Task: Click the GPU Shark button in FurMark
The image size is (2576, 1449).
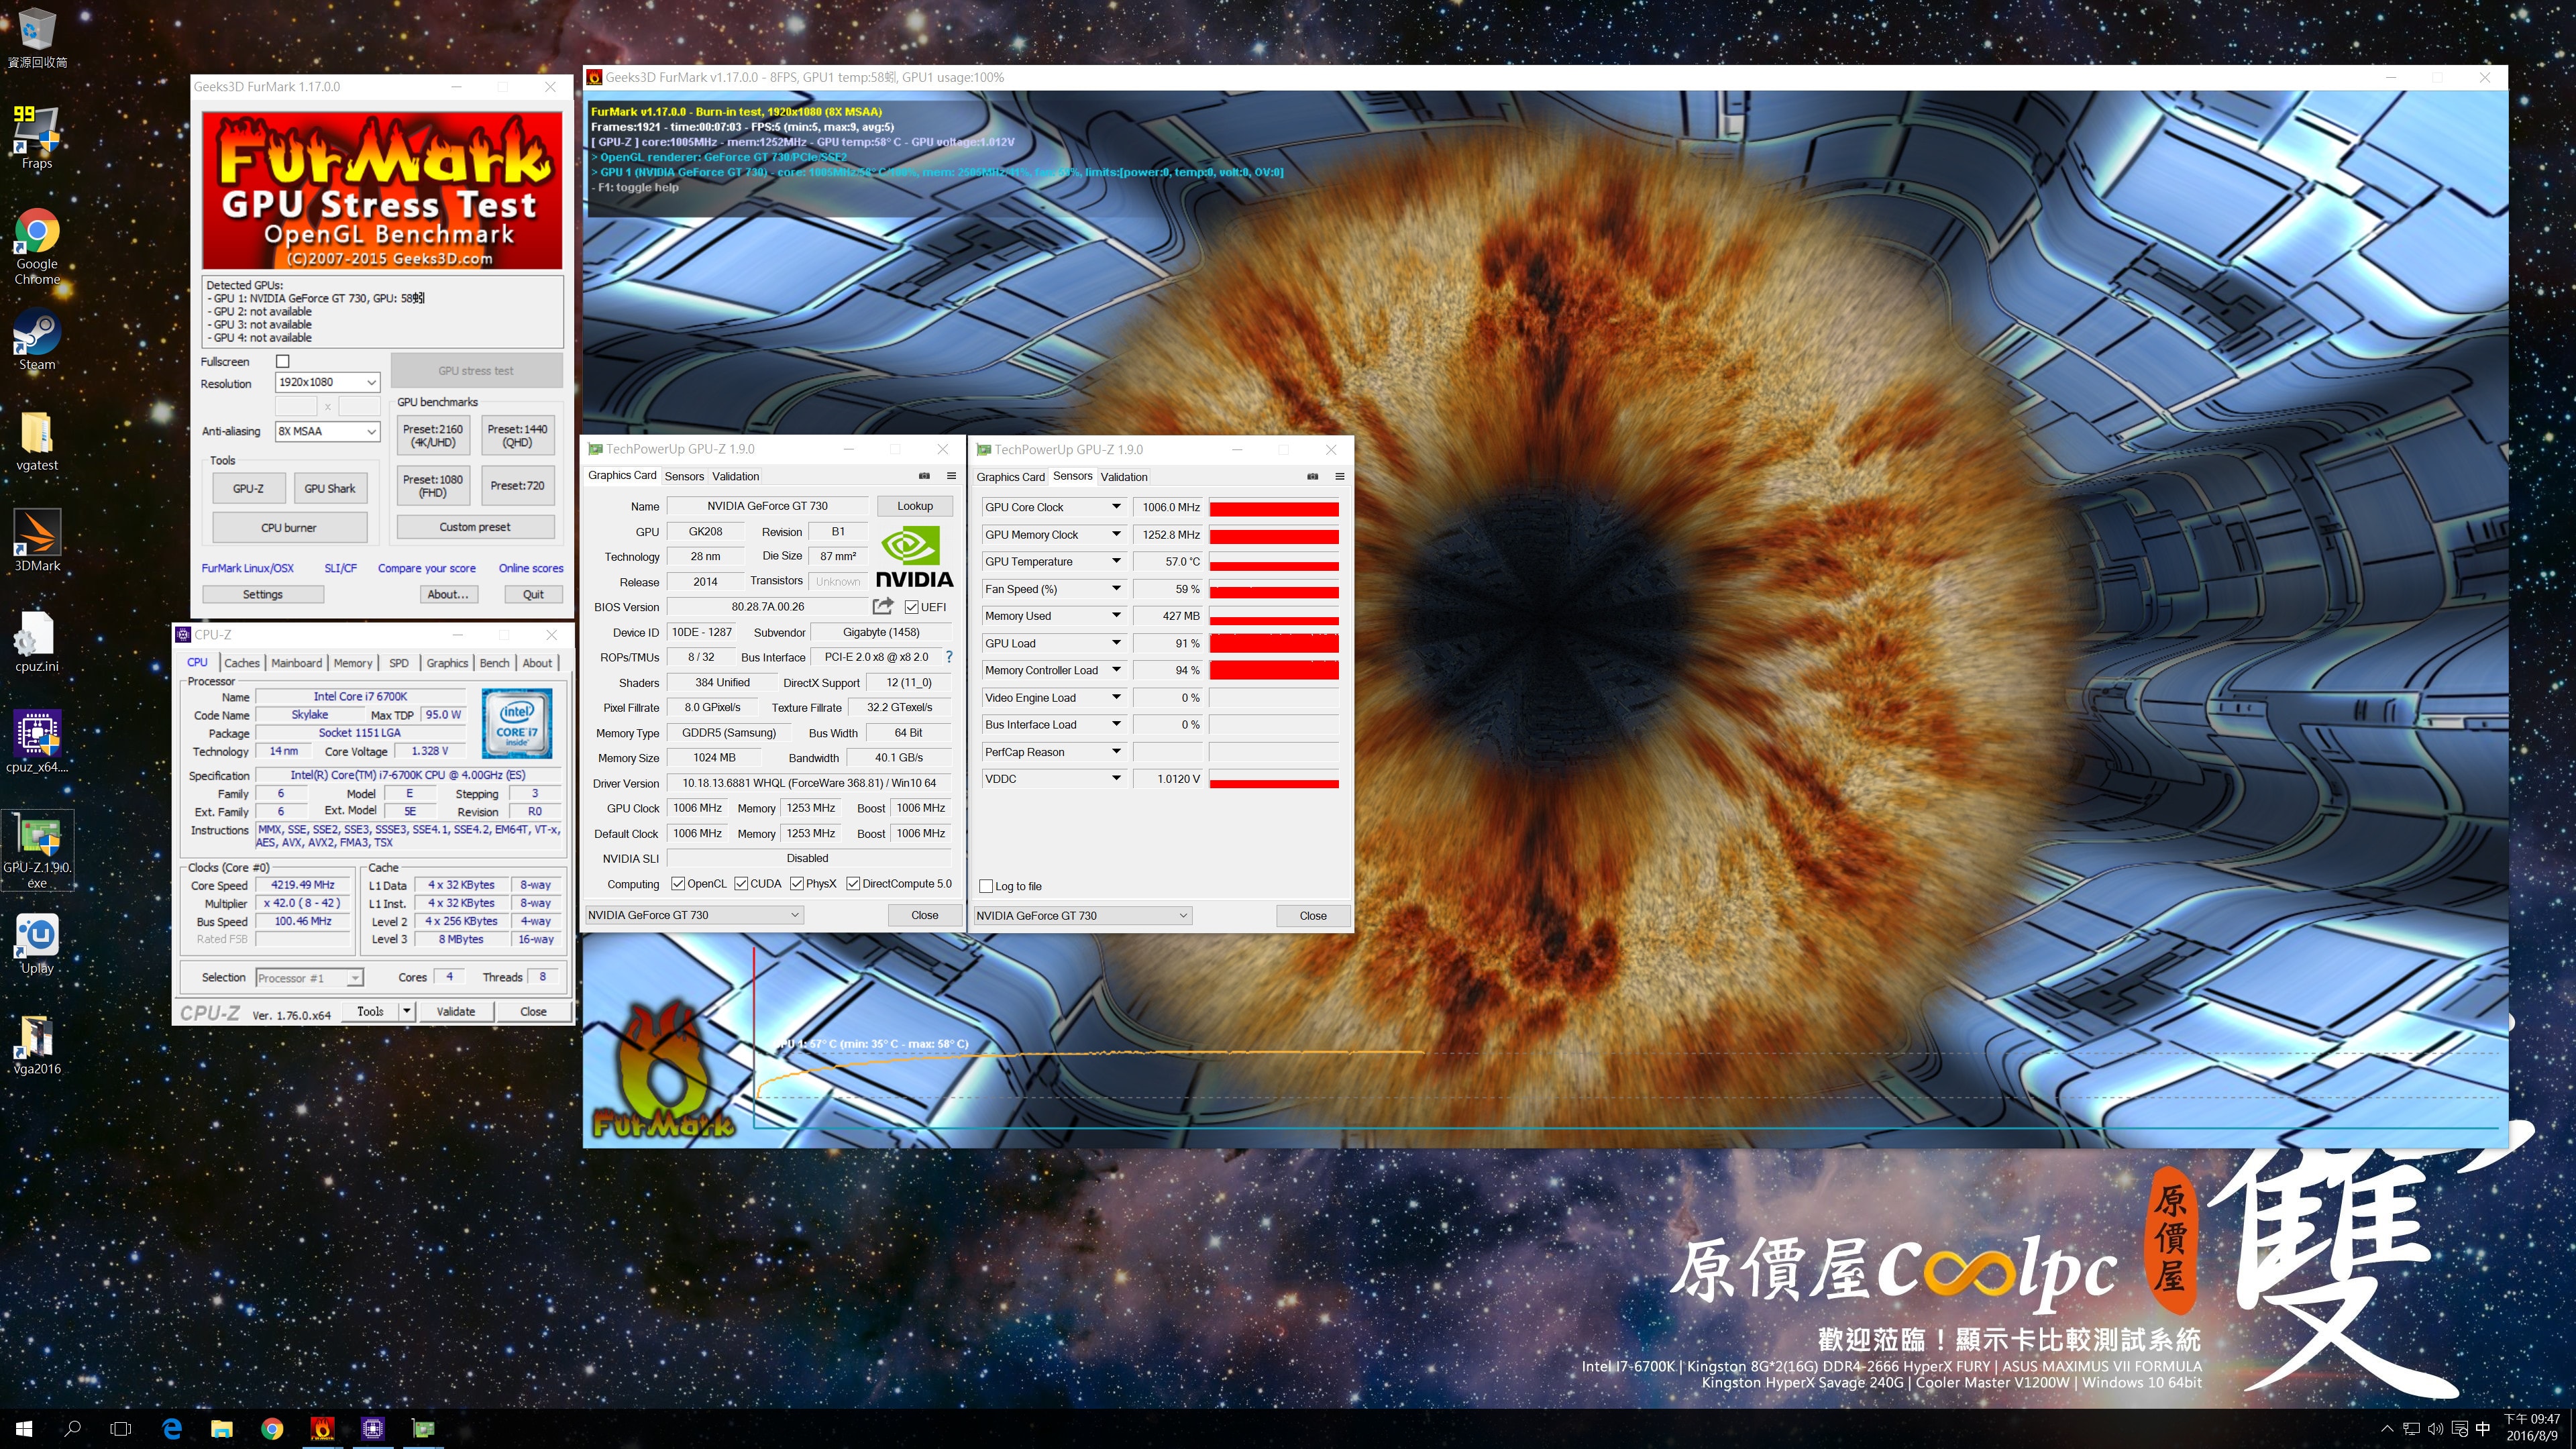Action: point(329,489)
